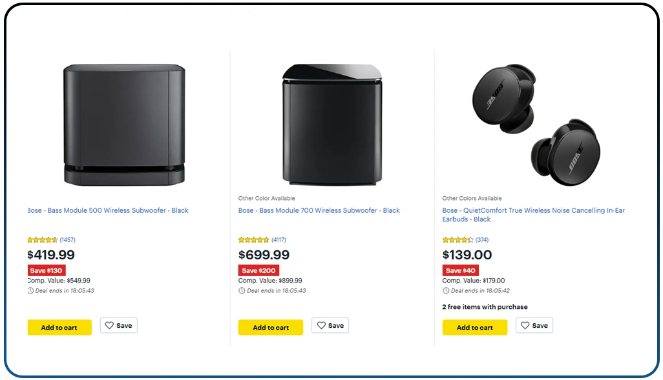Click the Save $200 red badge
663x380 pixels.
coord(258,270)
